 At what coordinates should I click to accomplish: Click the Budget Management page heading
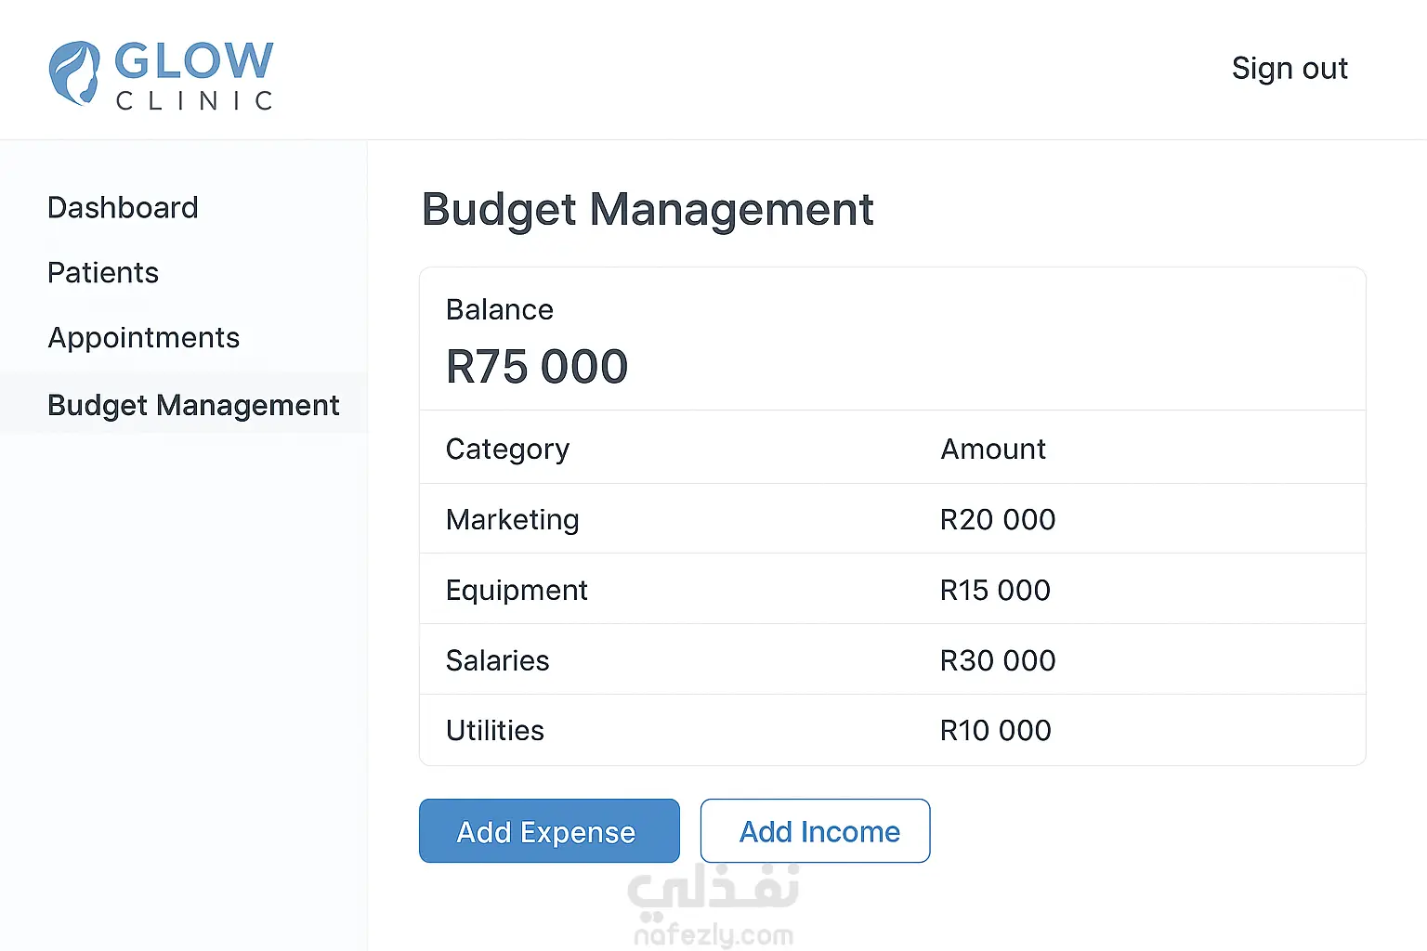(x=648, y=210)
